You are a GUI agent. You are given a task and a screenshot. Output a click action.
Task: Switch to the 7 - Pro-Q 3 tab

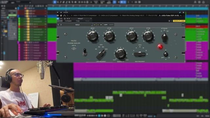pyautogui.click(x=152, y=15)
